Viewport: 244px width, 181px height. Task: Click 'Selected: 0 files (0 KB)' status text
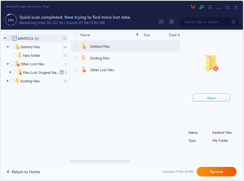tap(177, 172)
